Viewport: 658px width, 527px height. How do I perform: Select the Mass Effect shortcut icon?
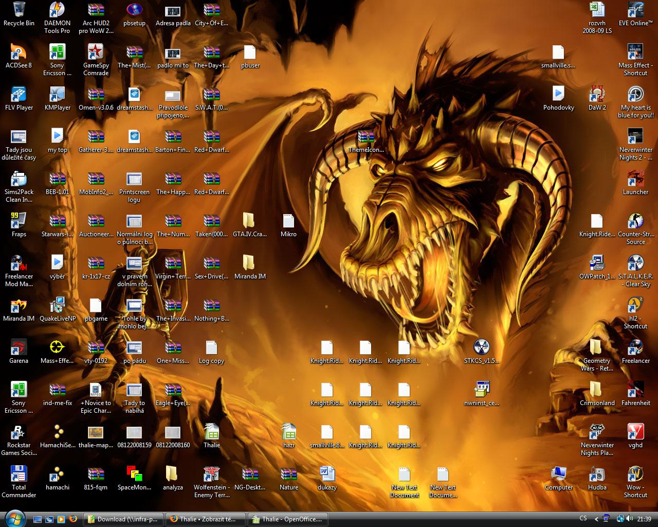(635, 52)
